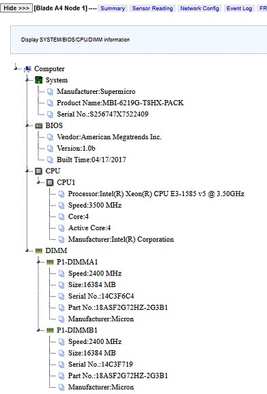Image resolution: width=267 pixels, height=394 pixels.
Task: Click the BIOS chip icon
Action: 39,125
